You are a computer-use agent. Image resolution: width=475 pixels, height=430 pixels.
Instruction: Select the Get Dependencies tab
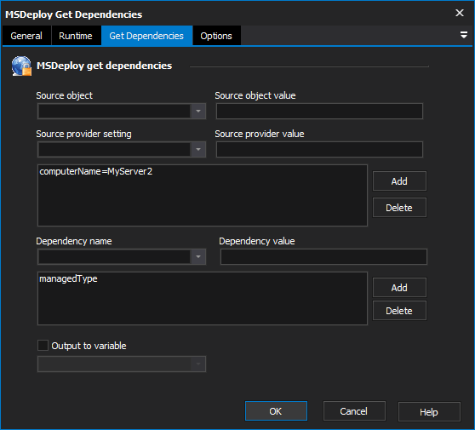[x=146, y=36]
